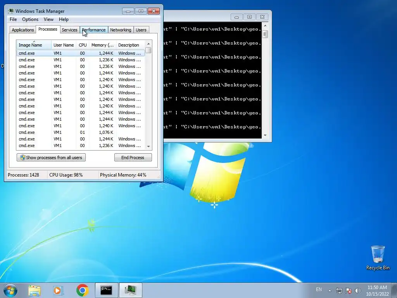Open the Networking tab

(121, 30)
